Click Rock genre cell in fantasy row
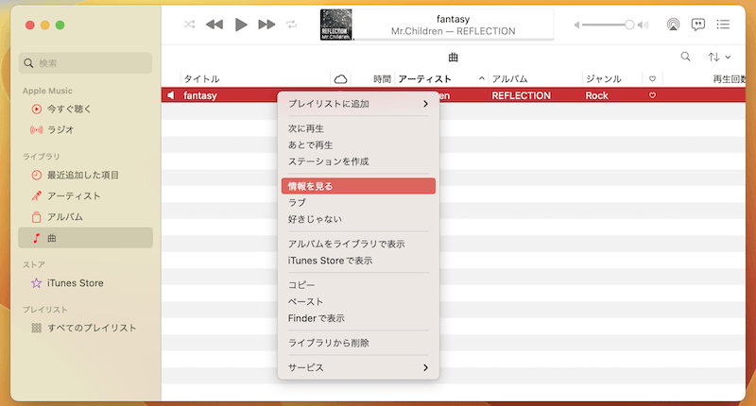 (597, 95)
